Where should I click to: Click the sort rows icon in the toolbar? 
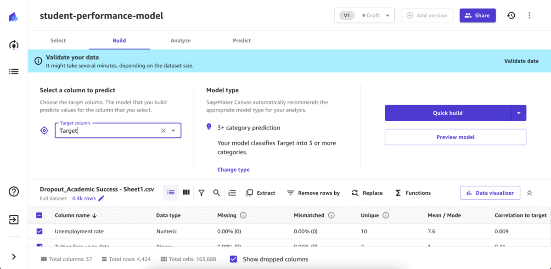[232, 193]
